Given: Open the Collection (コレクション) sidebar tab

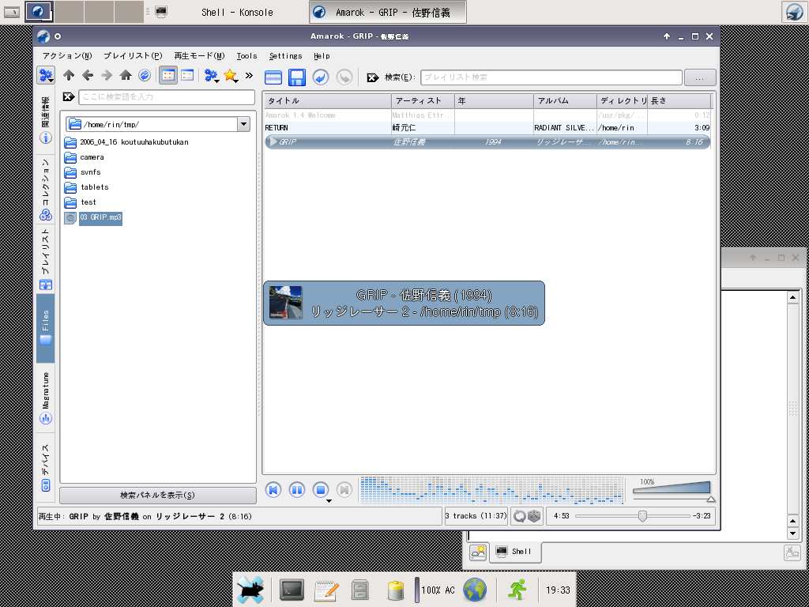Looking at the screenshot, I should [x=46, y=190].
